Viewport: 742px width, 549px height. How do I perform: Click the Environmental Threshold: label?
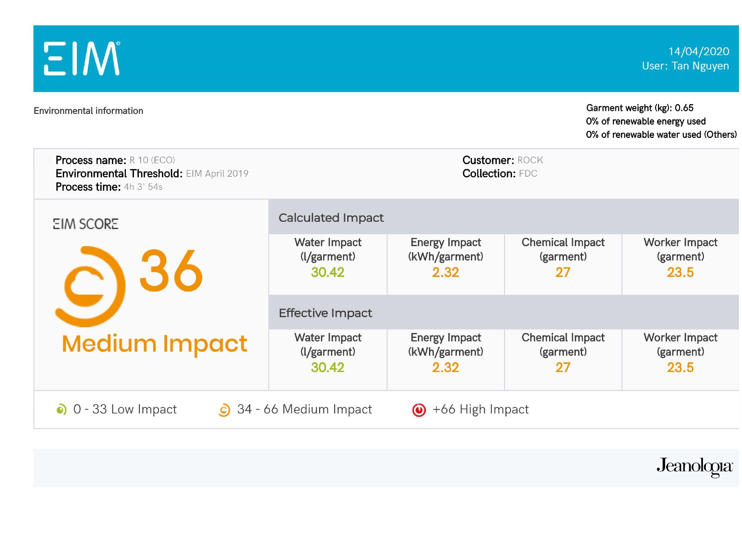point(119,173)
